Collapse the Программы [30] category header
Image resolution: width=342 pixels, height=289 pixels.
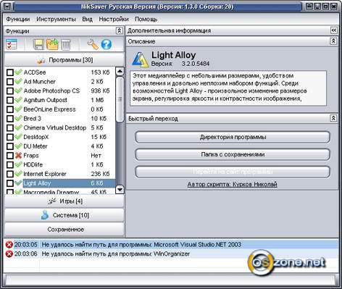coord(64,59)
